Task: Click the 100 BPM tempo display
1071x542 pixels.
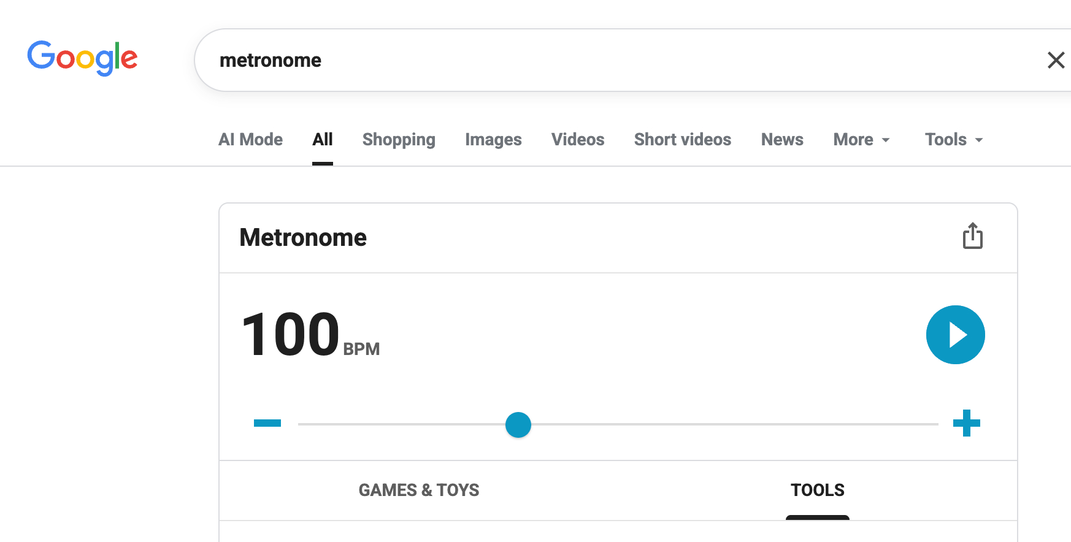Action: (x=291, y=335)
